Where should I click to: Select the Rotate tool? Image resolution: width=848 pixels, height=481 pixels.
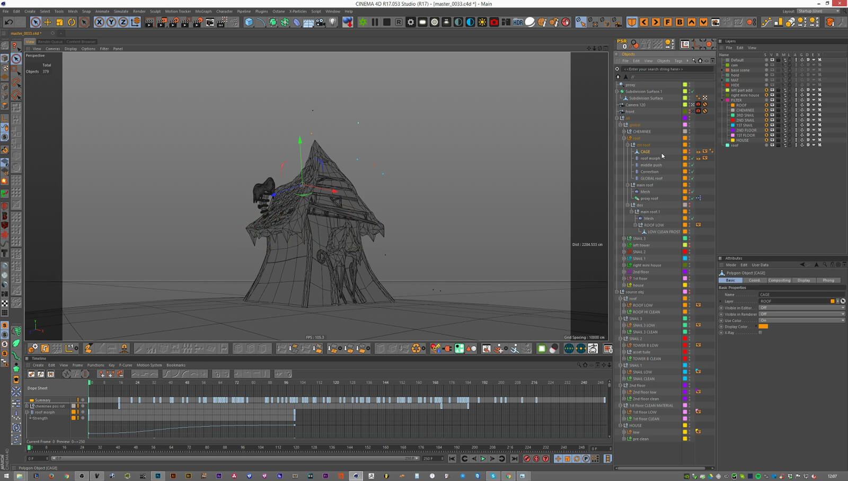point(72,22)
